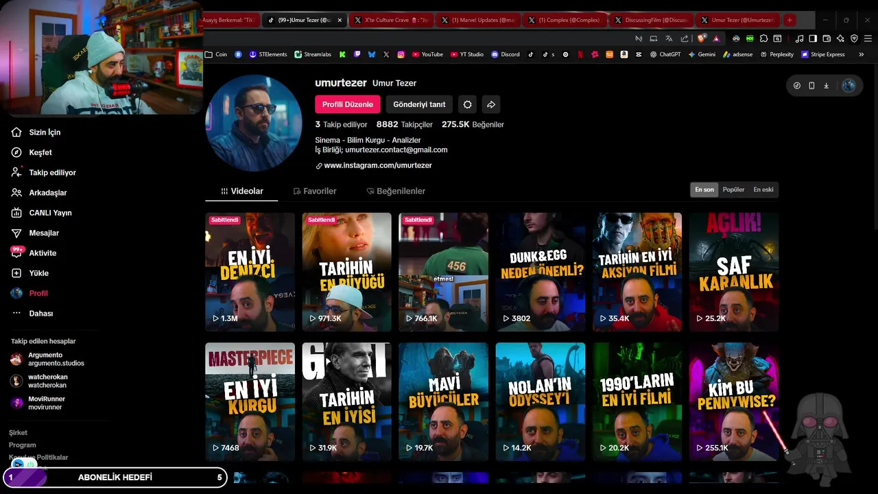The width and height of the screenshot is (878, 494).
Task: Open the Perplexity bookmark
Action: (x=776, y=54)
